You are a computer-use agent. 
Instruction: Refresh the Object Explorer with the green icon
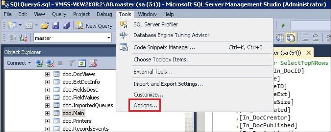coord(82,63)
